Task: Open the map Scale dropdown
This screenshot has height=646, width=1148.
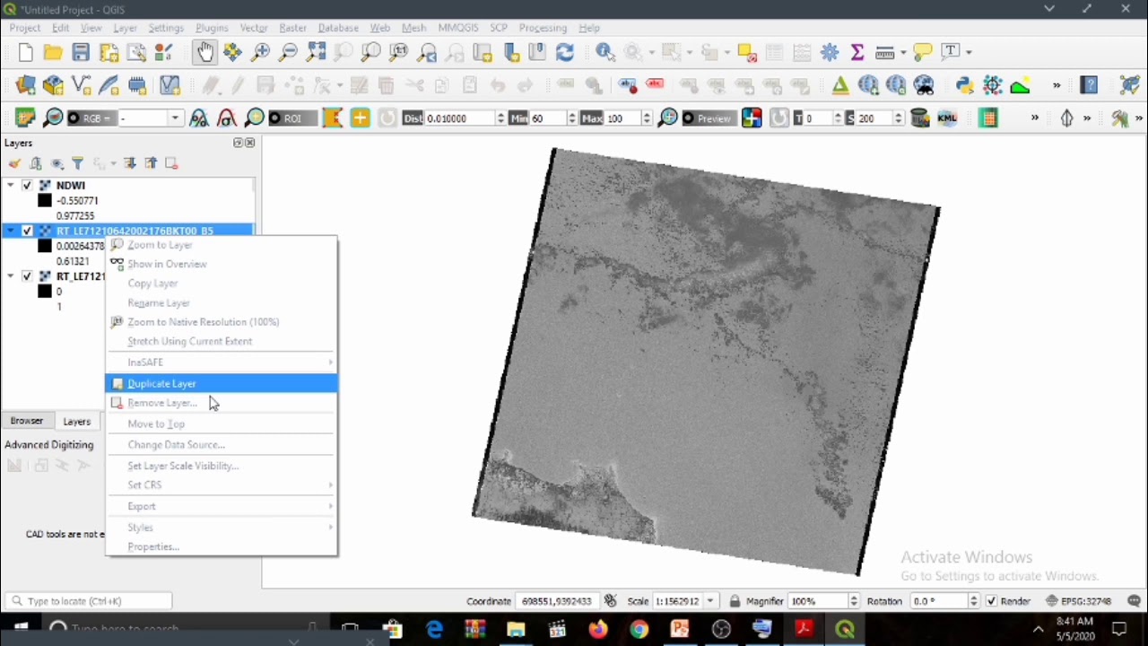Action: (x=710, y=601)
